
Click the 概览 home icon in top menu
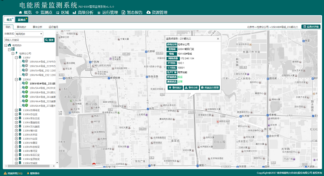click(21, 12)
